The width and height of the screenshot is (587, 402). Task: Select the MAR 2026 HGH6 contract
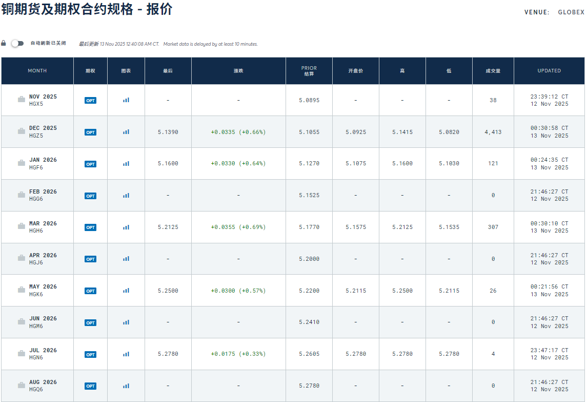coord(43,227)
